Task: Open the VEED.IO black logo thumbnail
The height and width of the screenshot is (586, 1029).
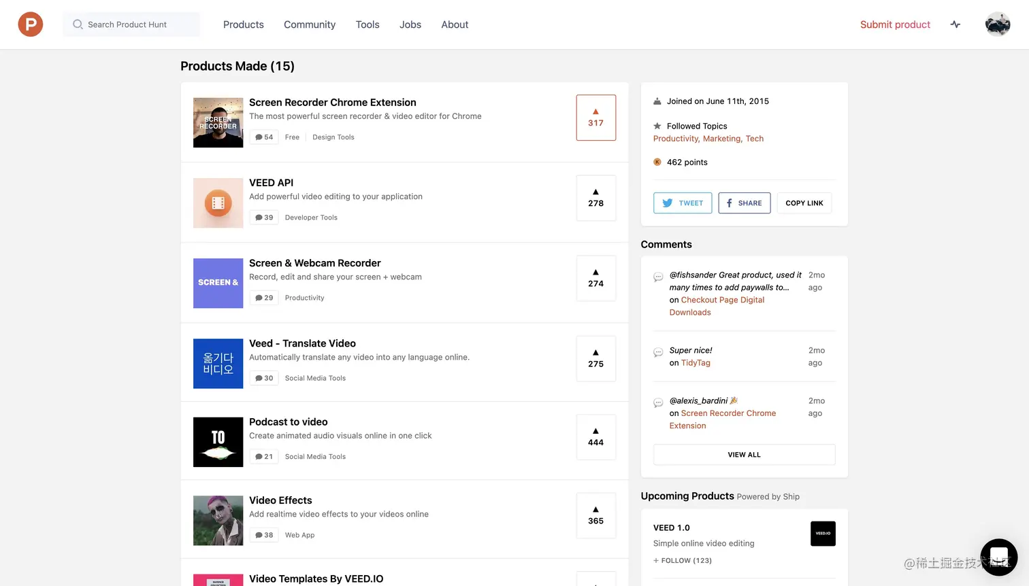Action: click(x=823, y=534)
